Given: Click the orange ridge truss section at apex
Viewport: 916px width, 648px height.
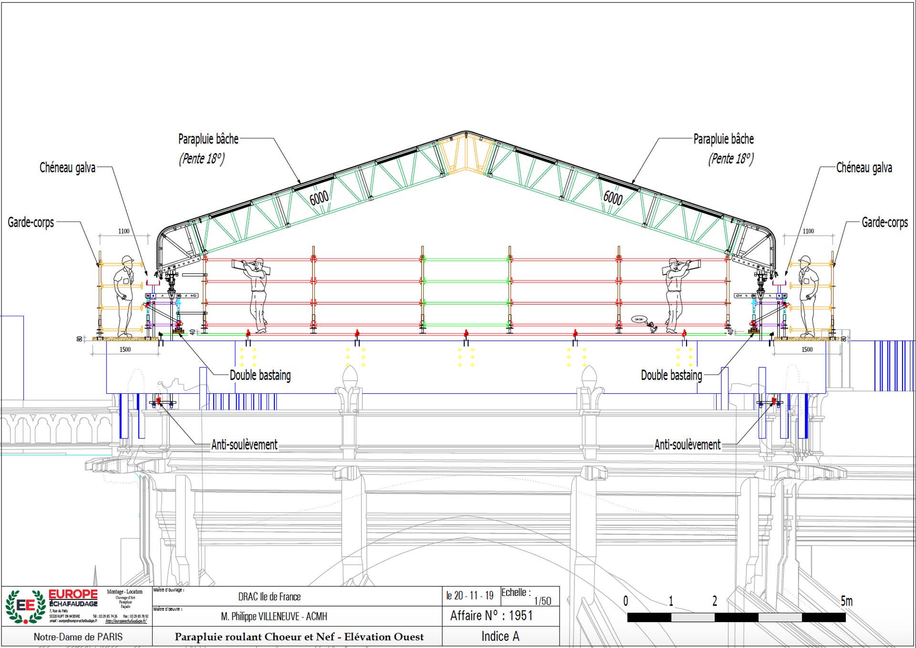Looking at the screenshot, I should pos(466,154).
